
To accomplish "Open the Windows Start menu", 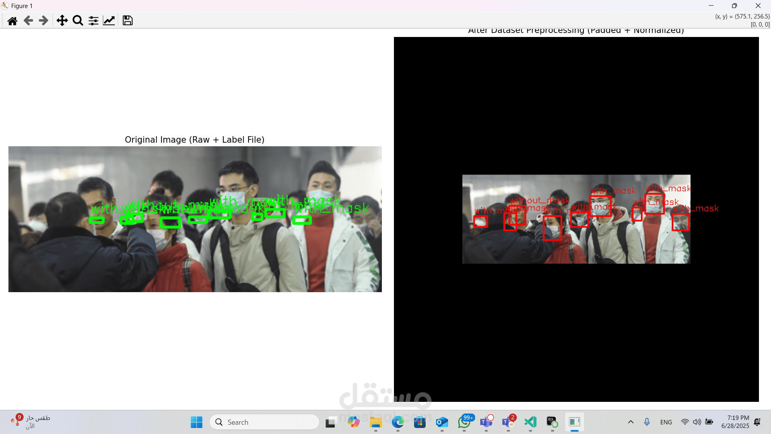I will (196, 422).
